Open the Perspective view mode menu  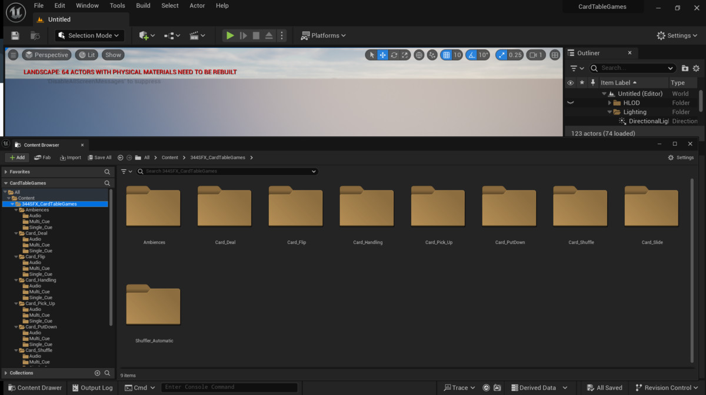point(46,55)
